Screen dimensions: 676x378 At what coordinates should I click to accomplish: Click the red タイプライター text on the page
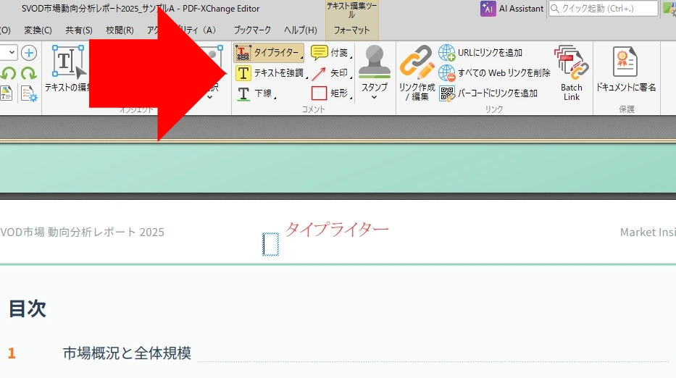(x=337, y=229)
